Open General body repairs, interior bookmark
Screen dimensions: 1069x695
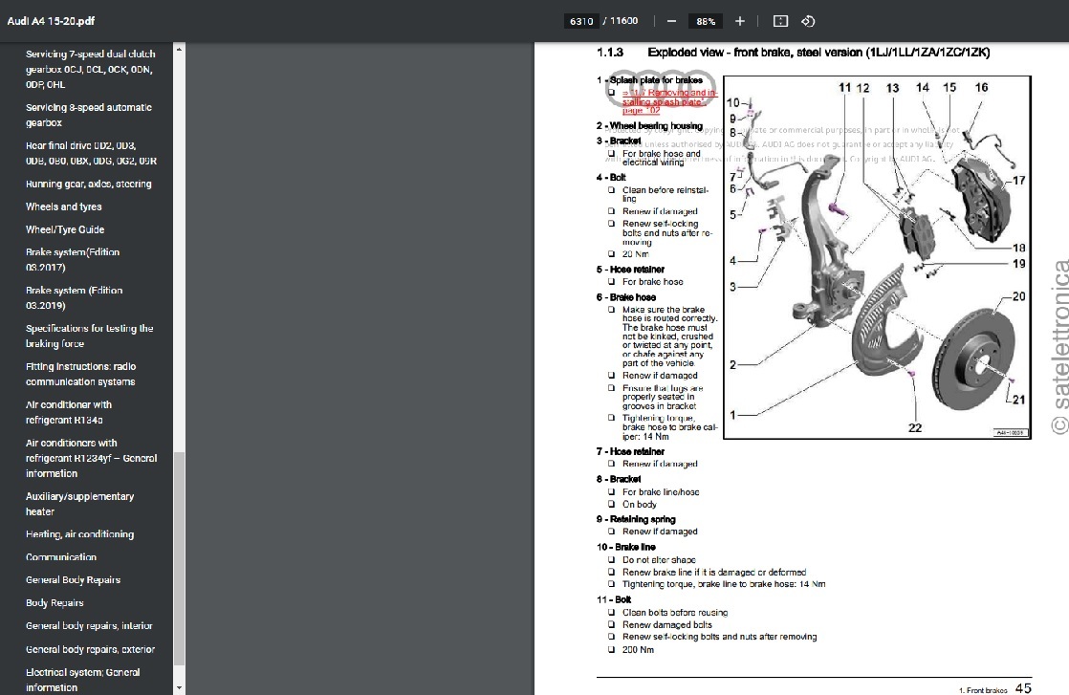pos(89,625)
